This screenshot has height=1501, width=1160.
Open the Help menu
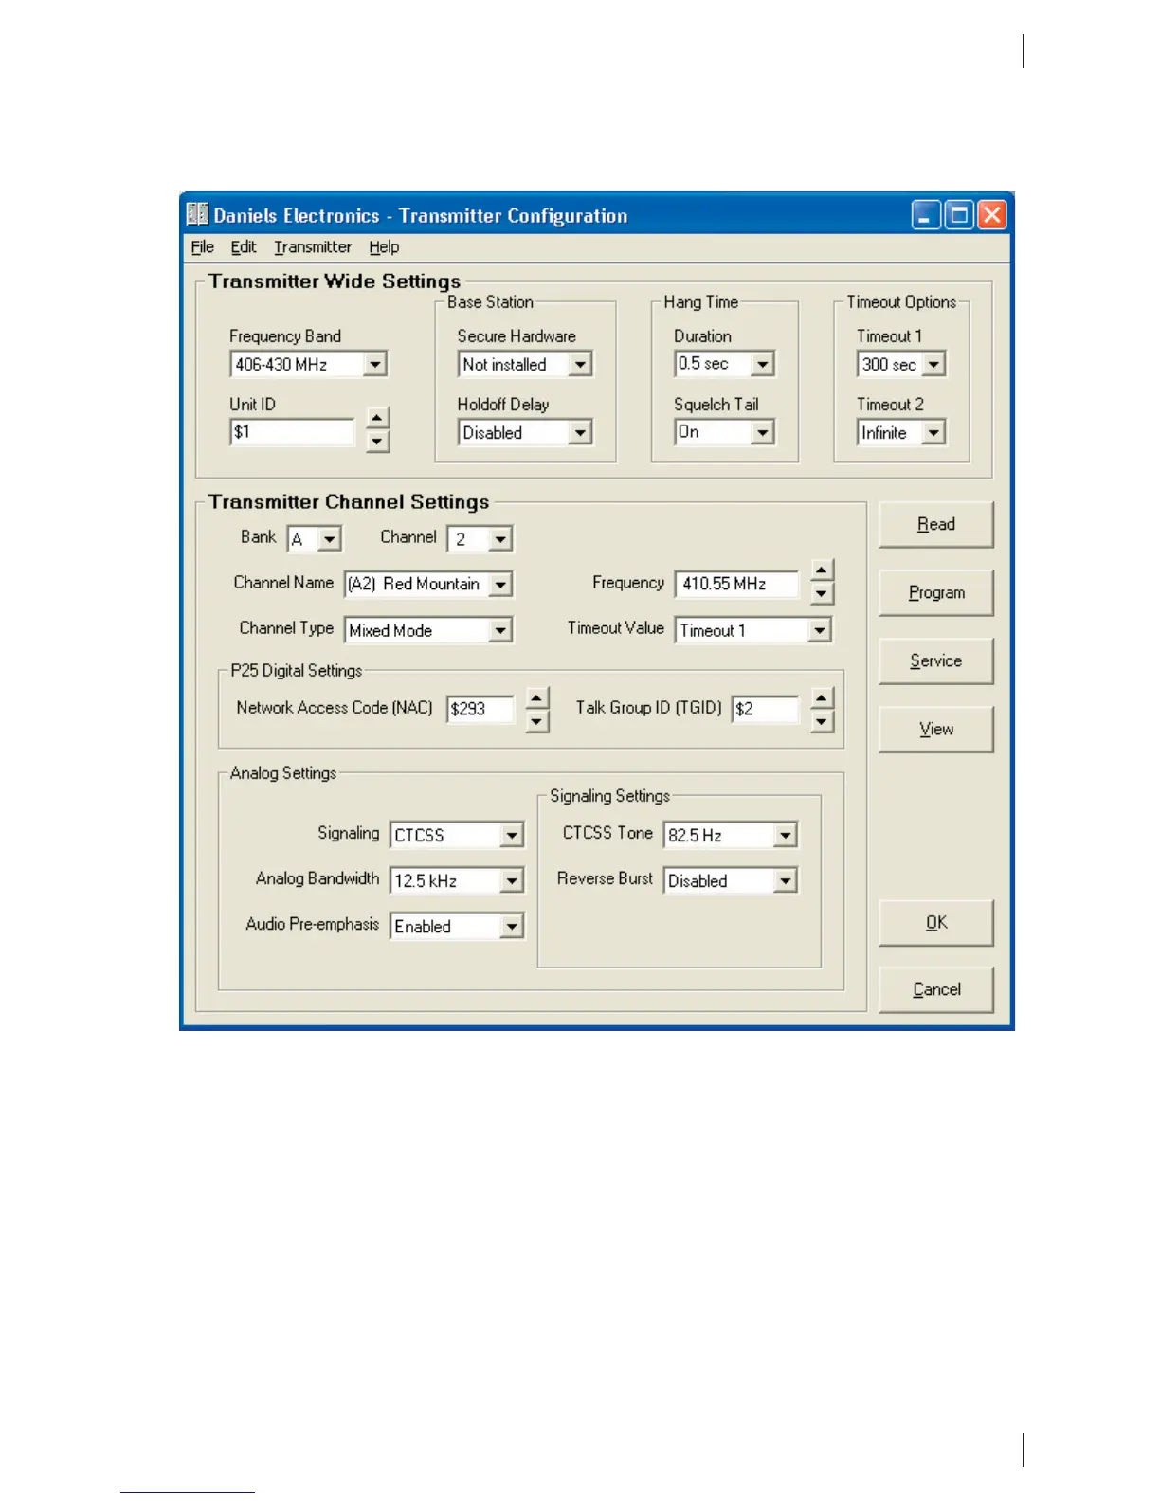click(384, 247)
